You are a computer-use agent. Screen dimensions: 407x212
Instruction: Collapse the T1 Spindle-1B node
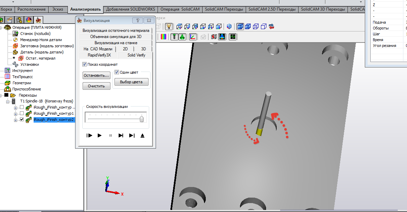(x=8, y=102)
